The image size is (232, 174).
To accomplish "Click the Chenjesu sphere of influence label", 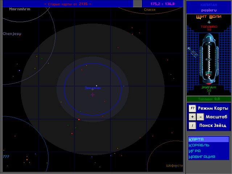I will tap(12, 34).
